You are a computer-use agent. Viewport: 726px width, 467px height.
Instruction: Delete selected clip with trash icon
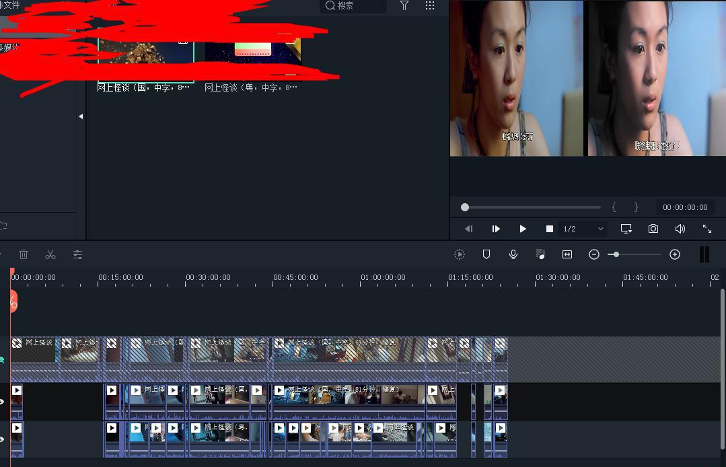click(x=24, y=254)
